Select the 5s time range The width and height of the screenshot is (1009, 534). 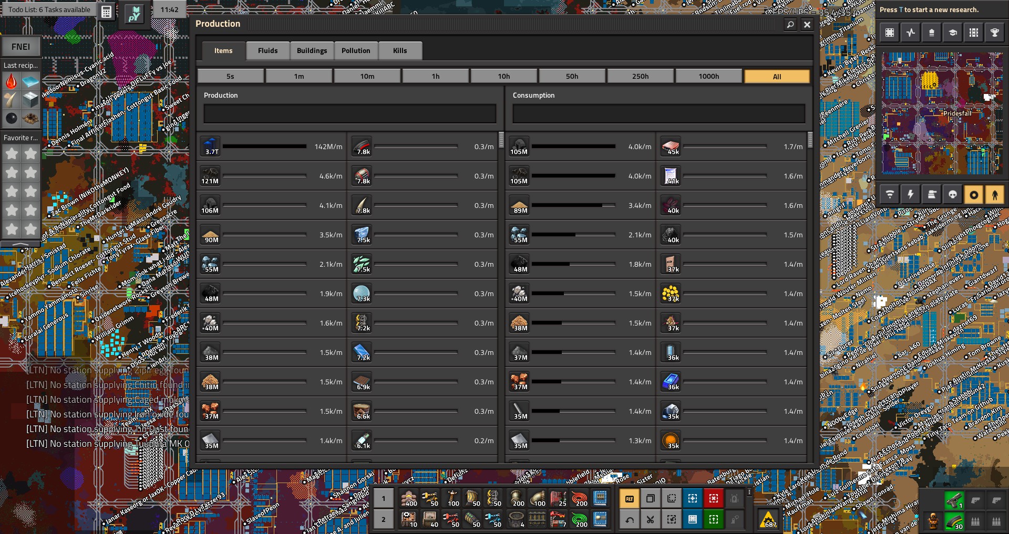[230, 76]
